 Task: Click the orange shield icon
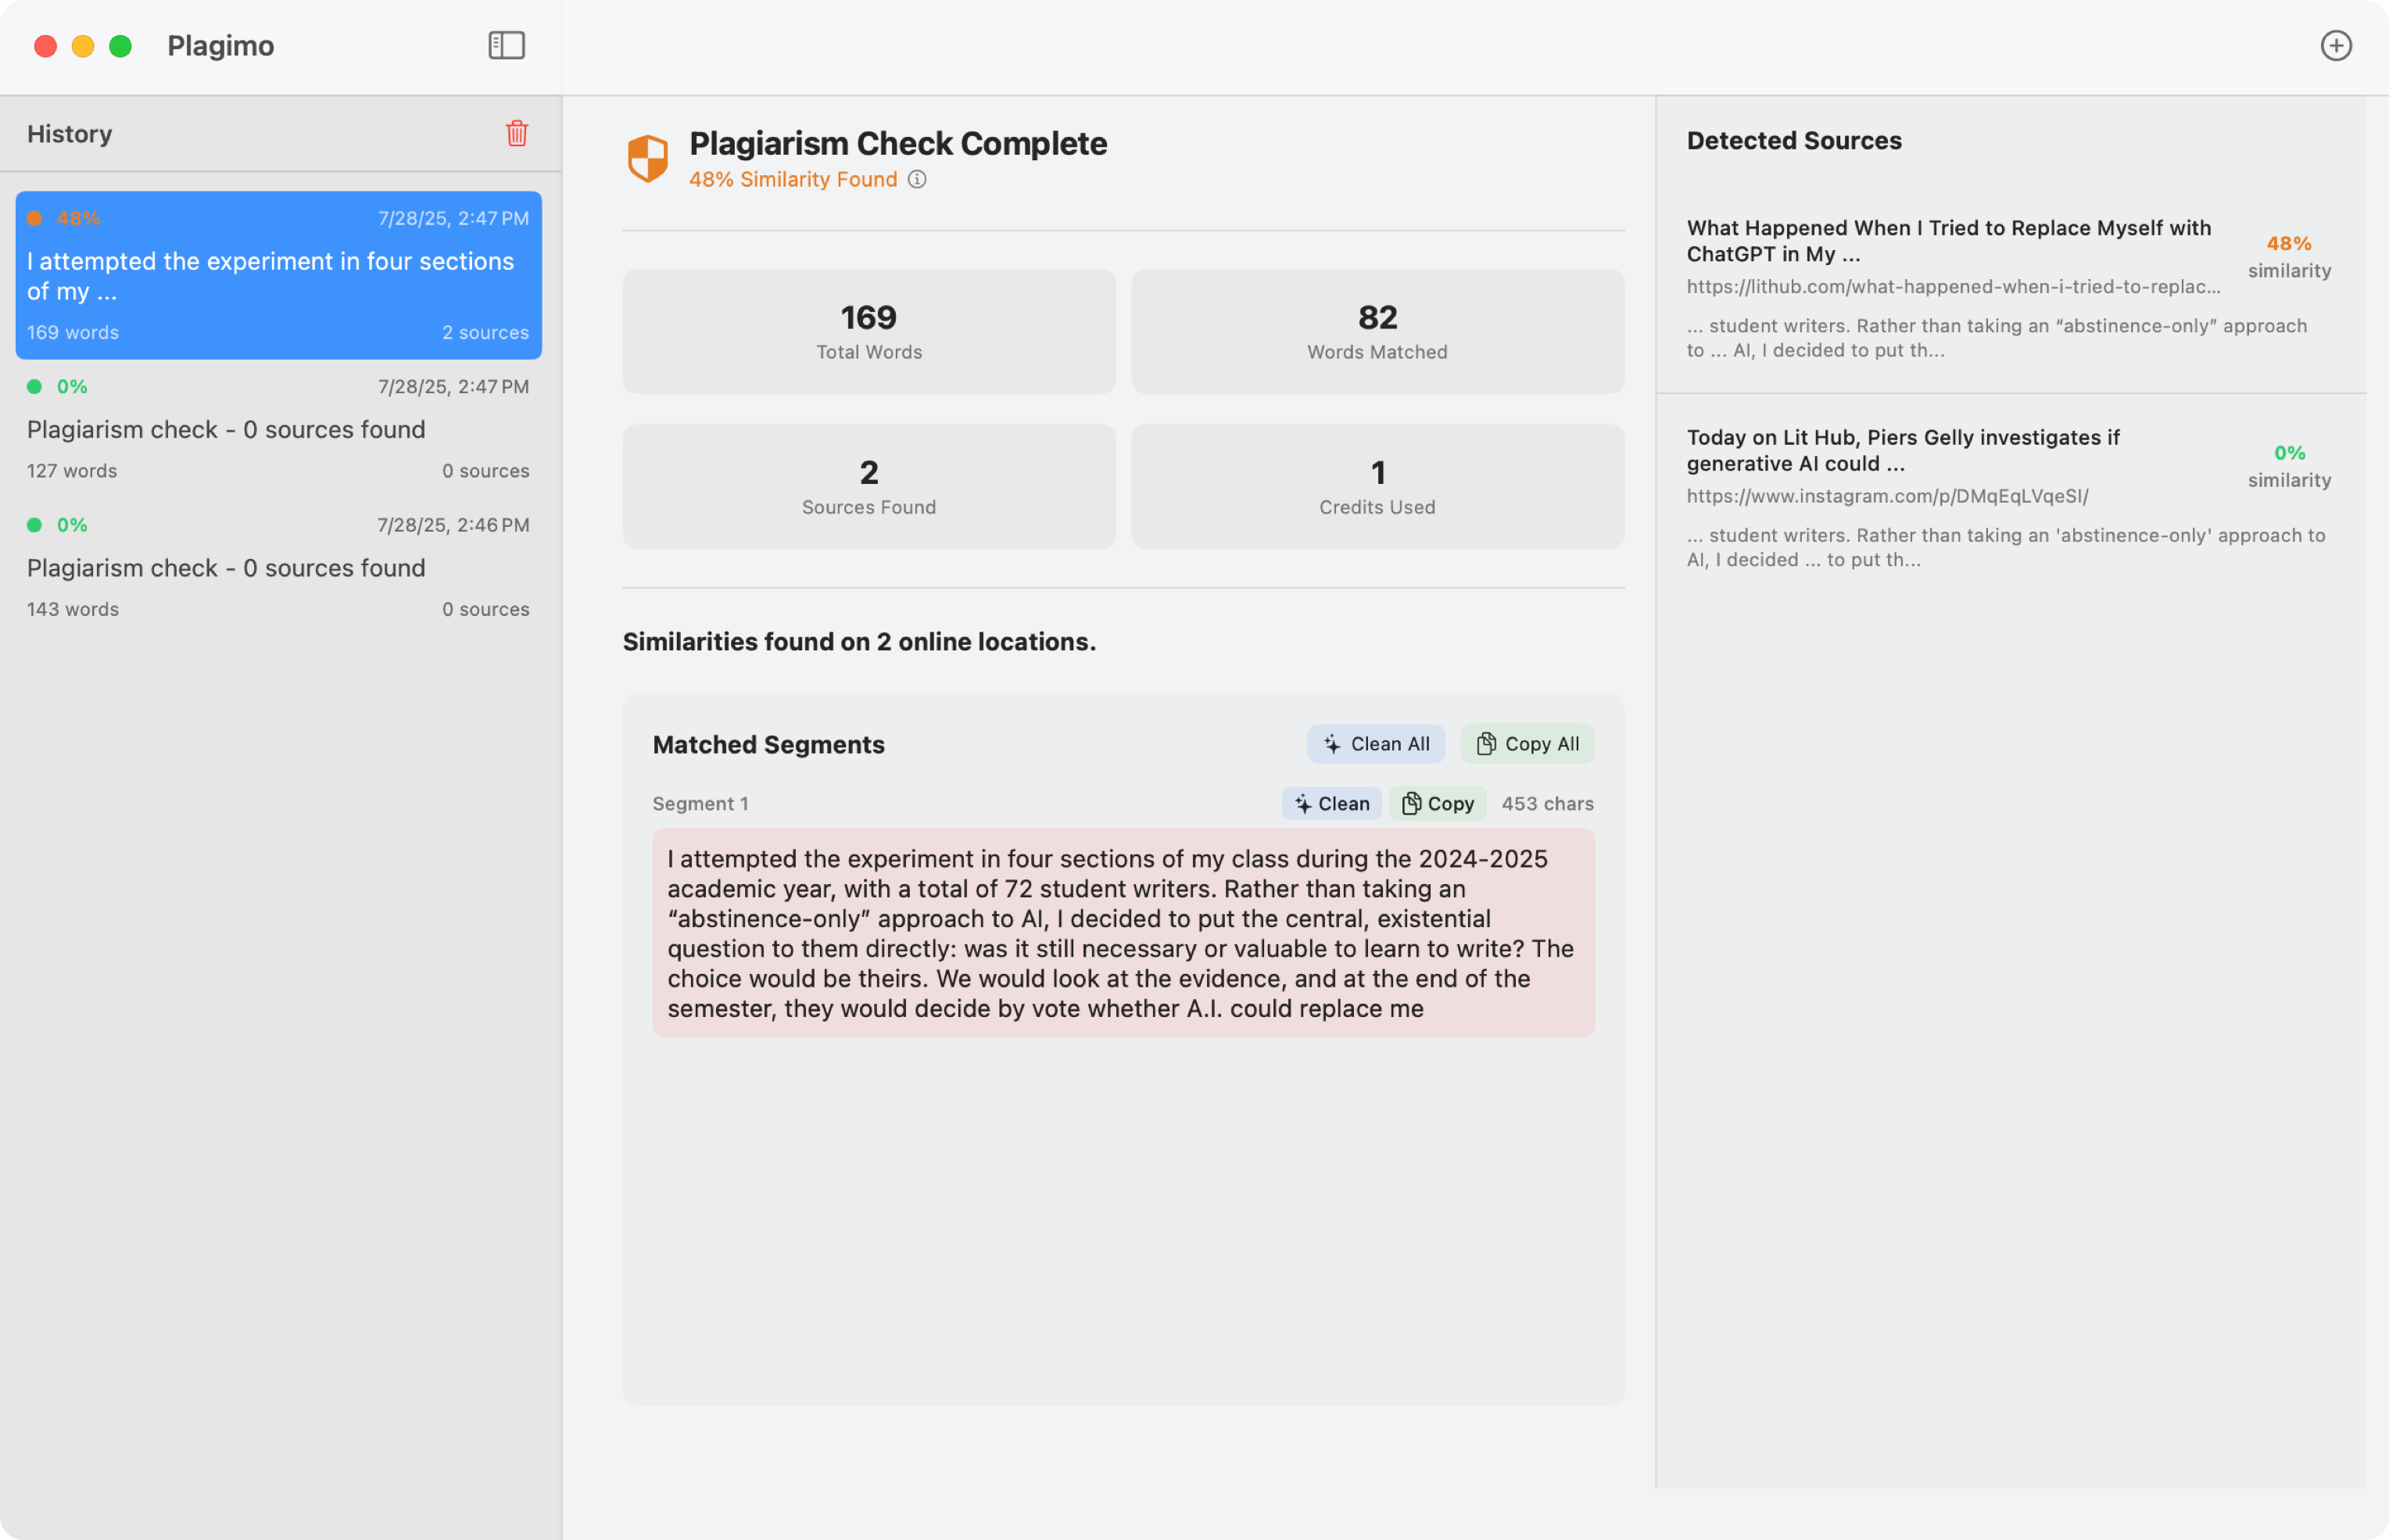648,158
